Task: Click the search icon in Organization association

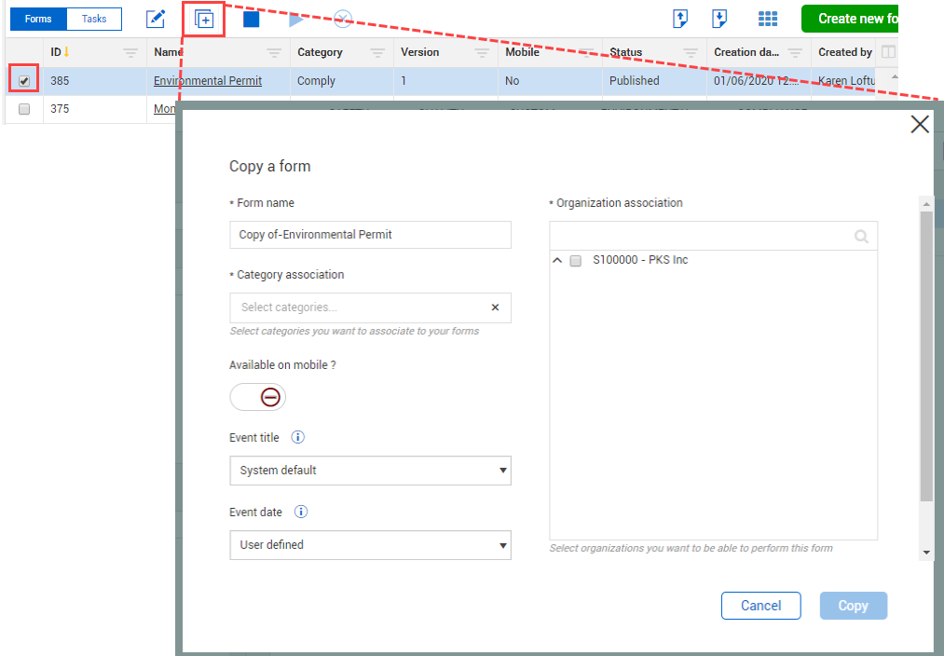Action: tap(862, 236)
